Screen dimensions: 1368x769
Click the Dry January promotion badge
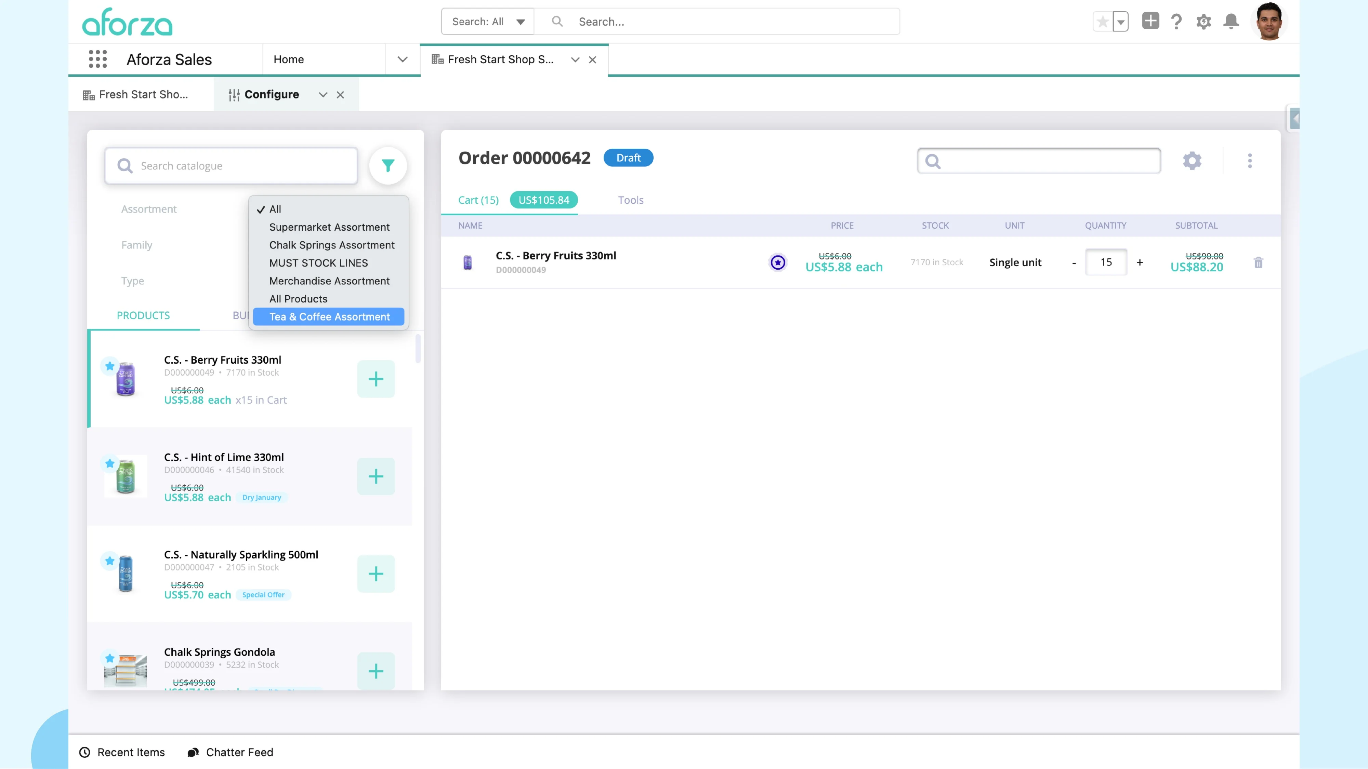(262, 497)
